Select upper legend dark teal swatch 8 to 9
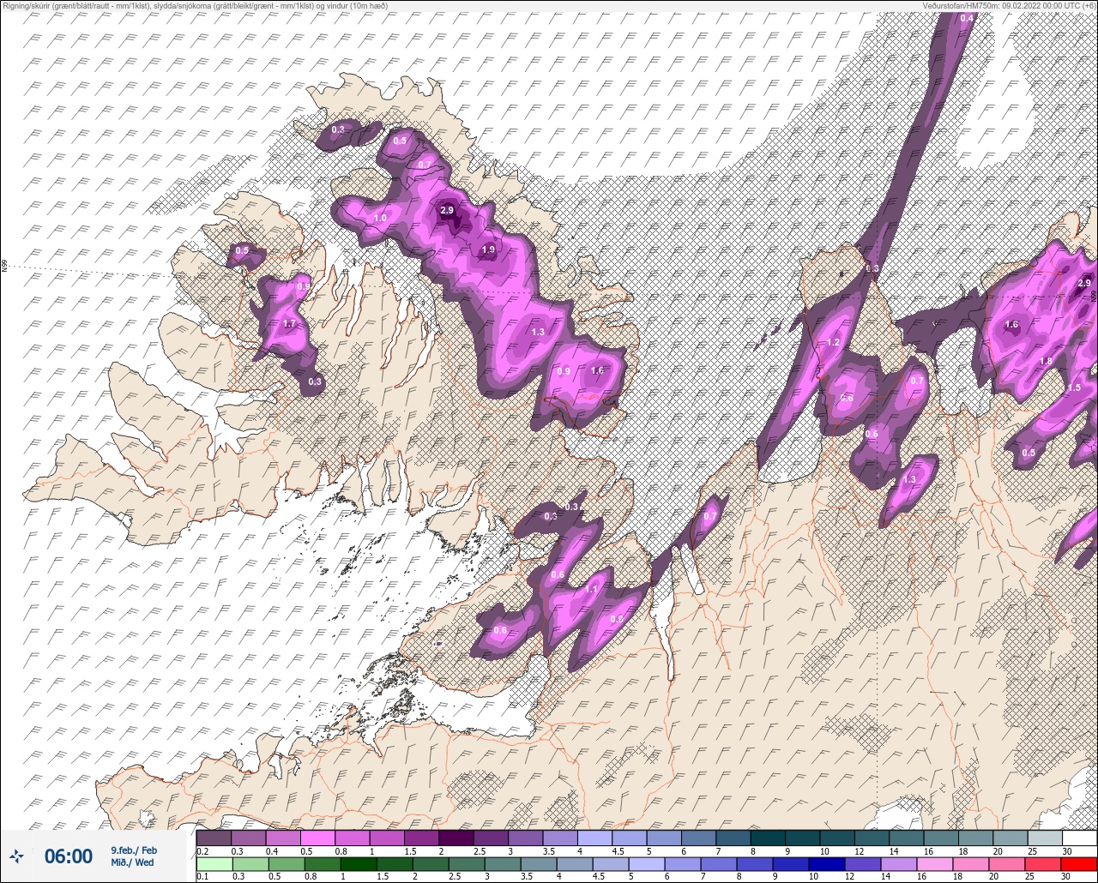Viewport: 1098px width, 883px height. 768,838
